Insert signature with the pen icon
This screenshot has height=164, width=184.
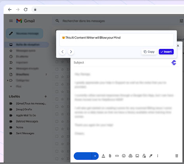(x=151, y=156)
